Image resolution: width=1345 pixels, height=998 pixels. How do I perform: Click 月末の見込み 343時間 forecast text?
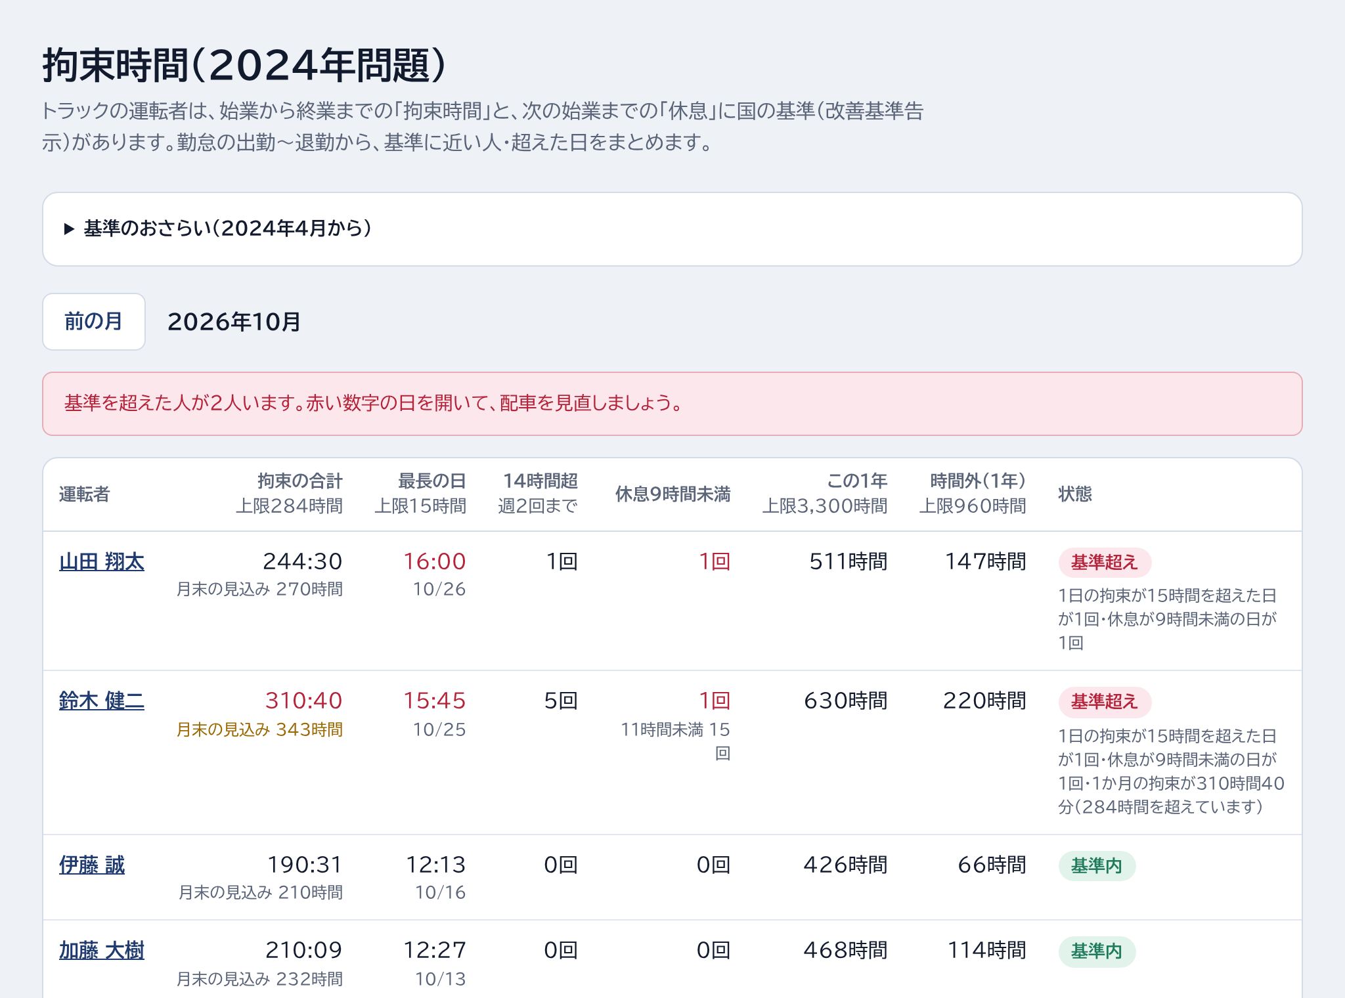pyautogui.click(x=259, y=729)
